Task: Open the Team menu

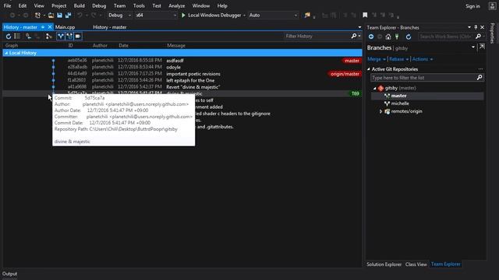Action: 119,5
